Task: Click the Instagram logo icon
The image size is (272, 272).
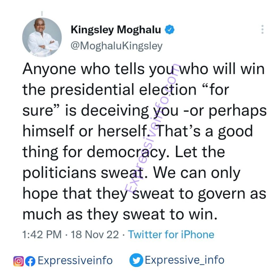Action: (x=18, y=261)
